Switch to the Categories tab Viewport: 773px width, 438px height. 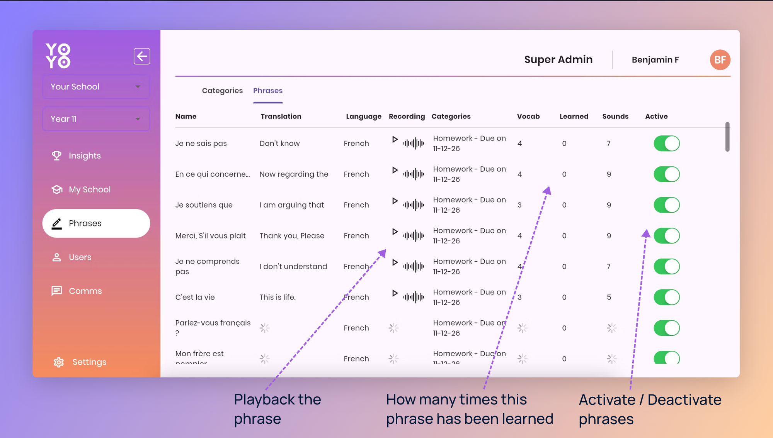tap(222, 91)
